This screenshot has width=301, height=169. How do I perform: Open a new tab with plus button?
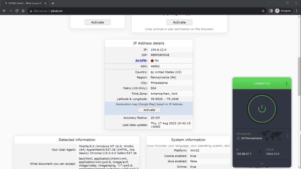click(x=53, y=3)
